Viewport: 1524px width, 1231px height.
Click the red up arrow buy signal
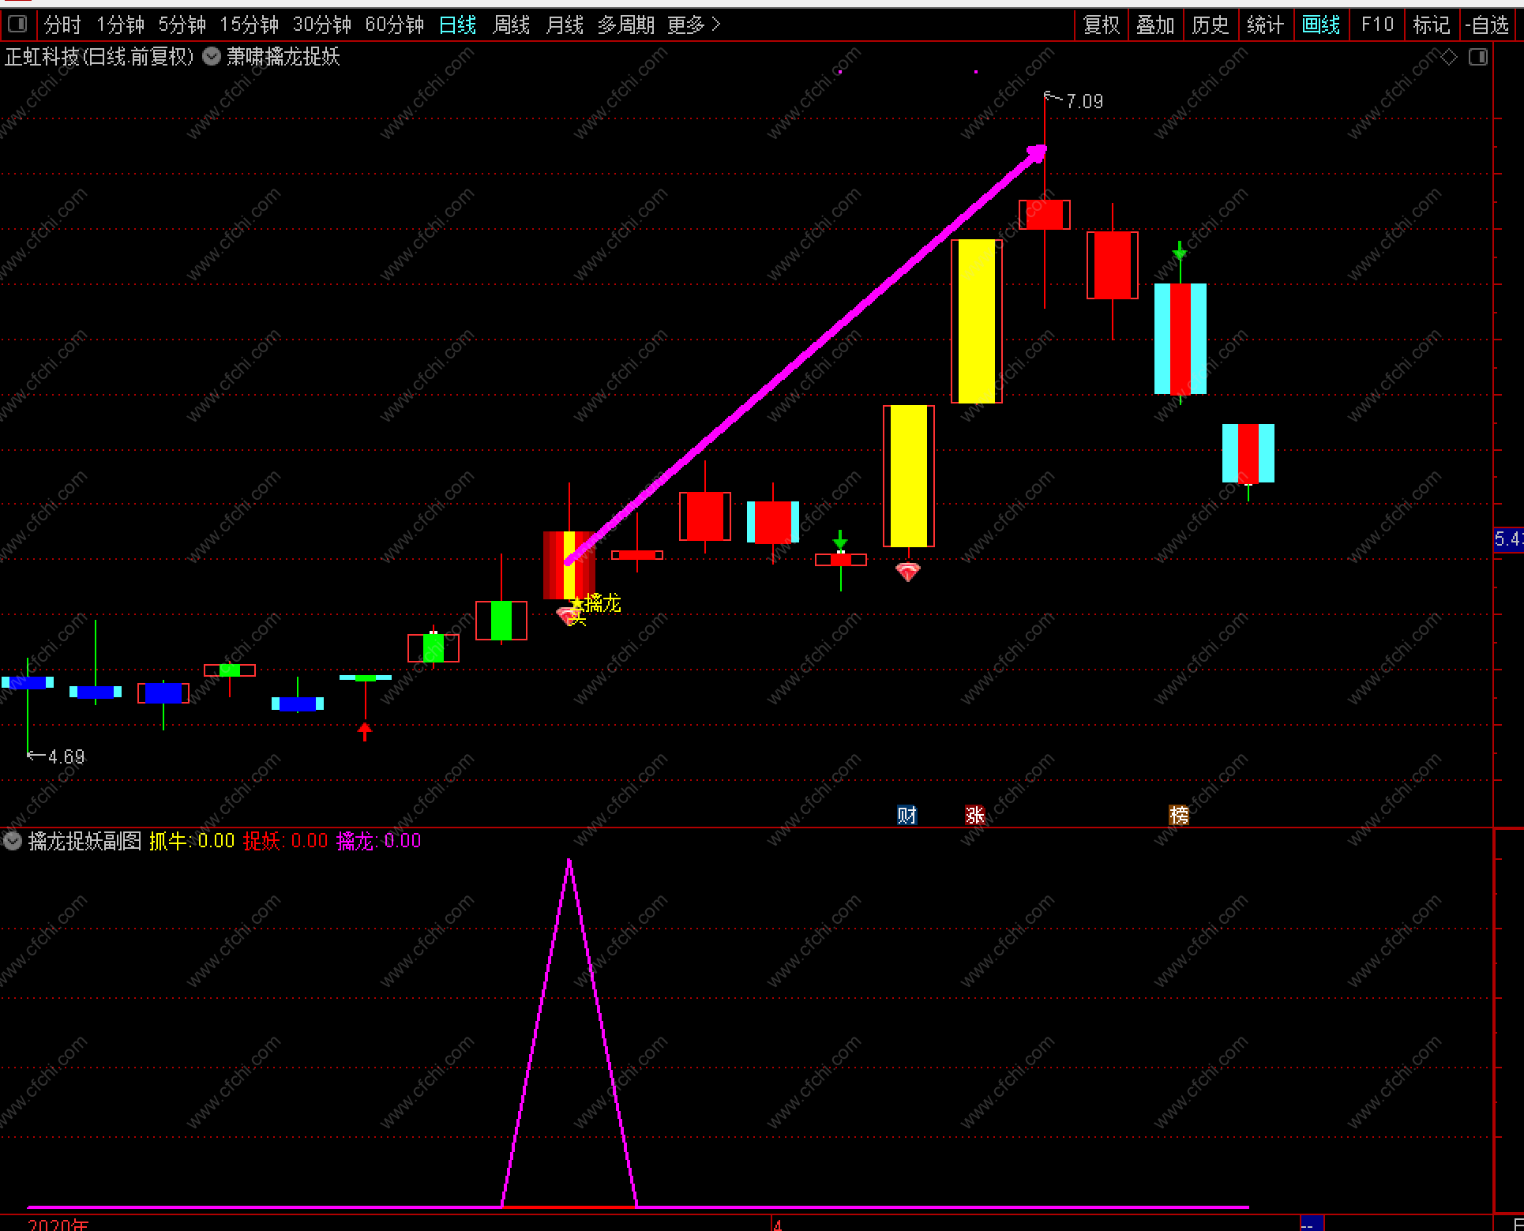pyautogui.click(x=364, y=730)
